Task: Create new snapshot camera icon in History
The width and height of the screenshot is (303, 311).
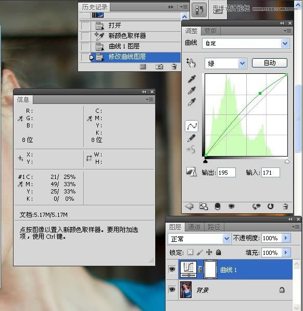Action: (x=159, y=67)
